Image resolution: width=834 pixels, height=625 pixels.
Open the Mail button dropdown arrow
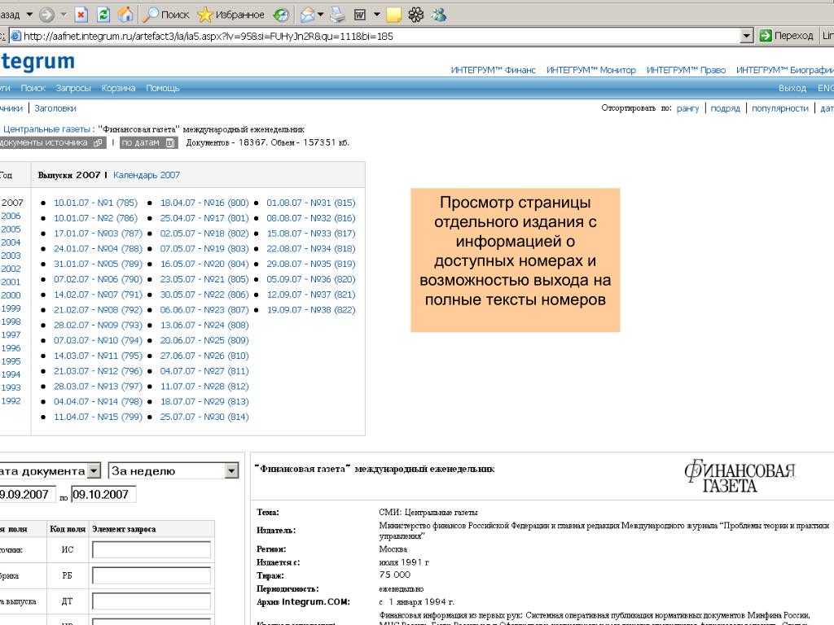(x=320, y=15)
